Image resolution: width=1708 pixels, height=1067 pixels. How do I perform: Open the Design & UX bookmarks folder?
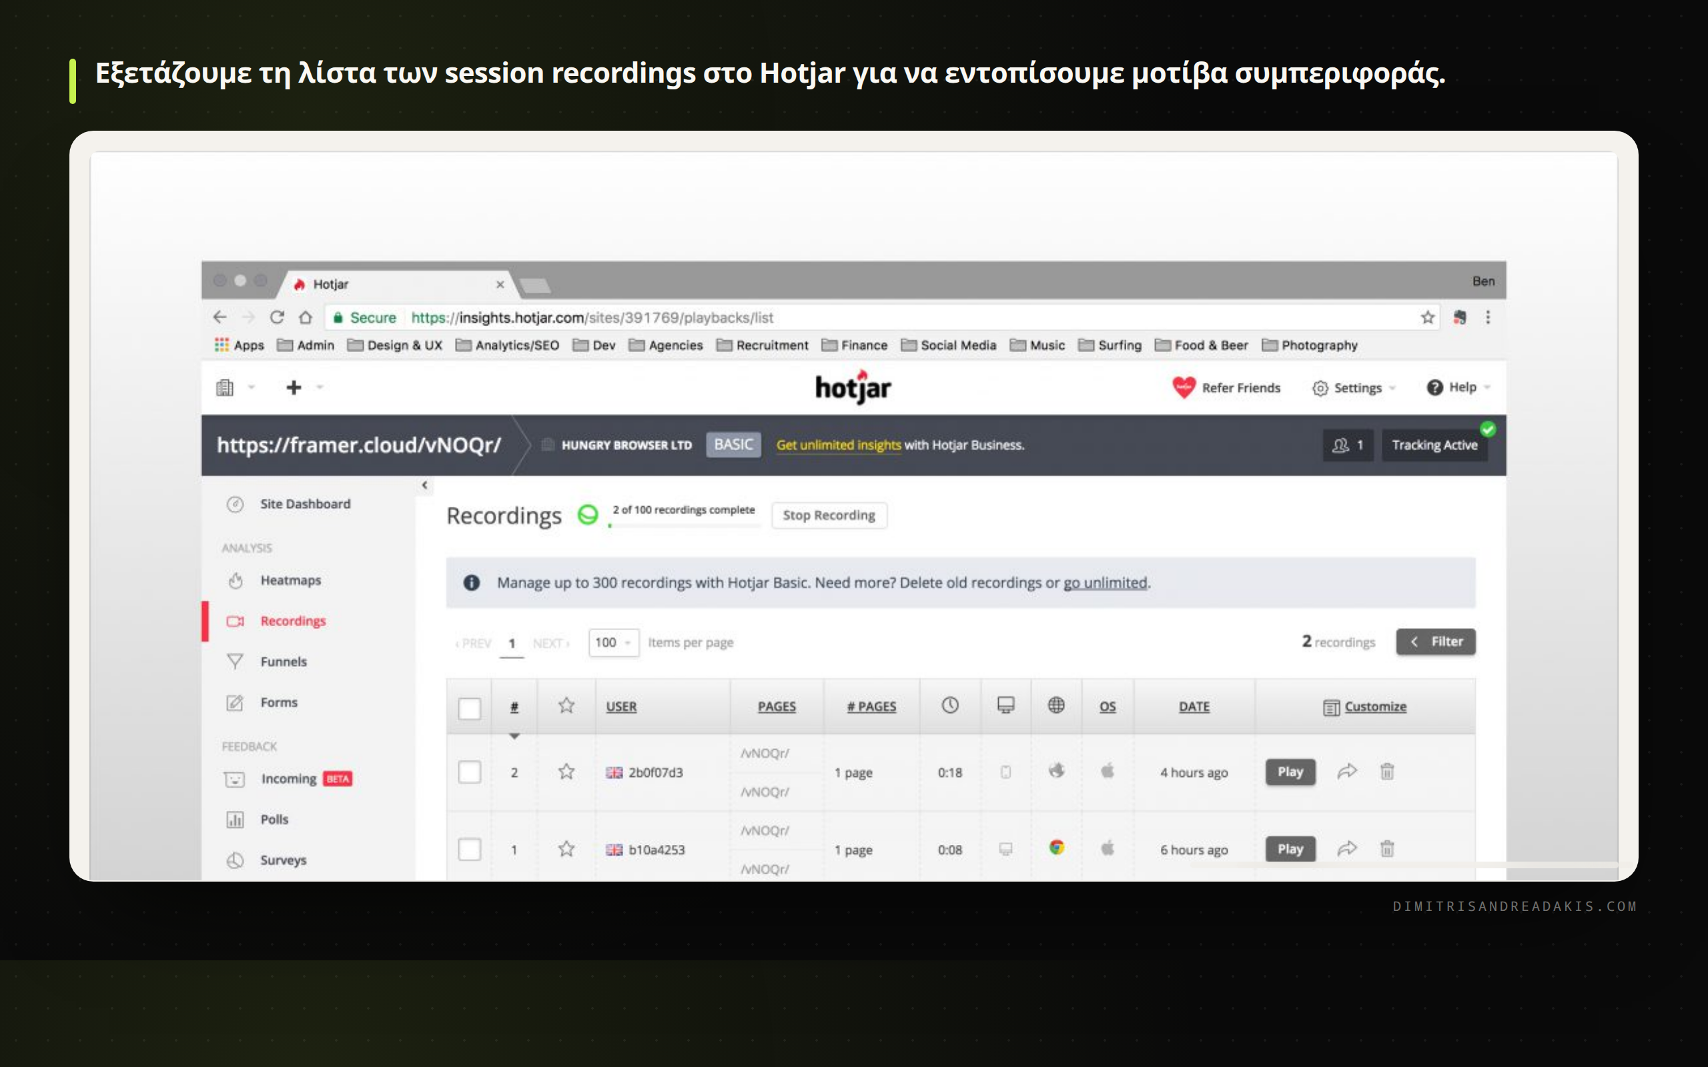(395, 345)
